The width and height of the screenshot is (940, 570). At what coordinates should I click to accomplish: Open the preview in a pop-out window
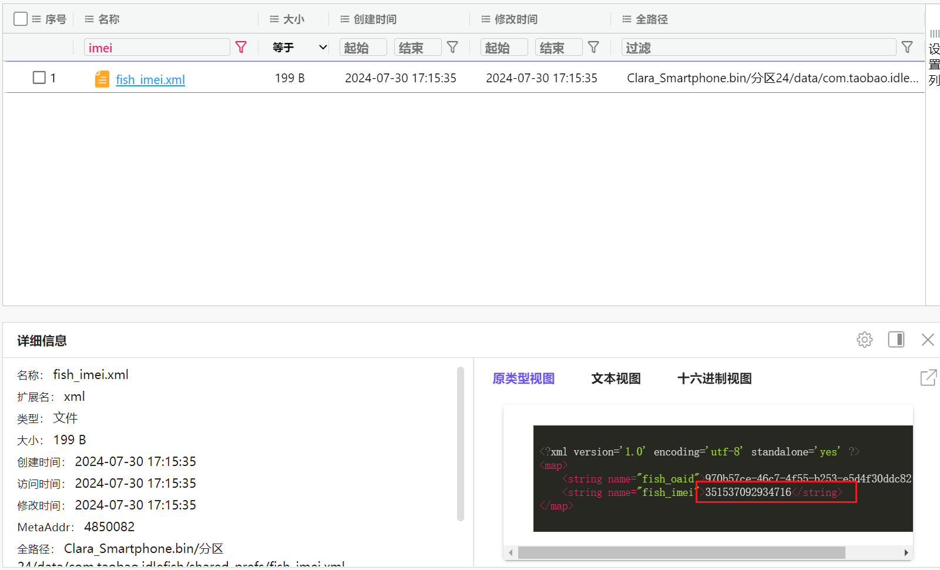pyautogui.click(x=928, y=378)
